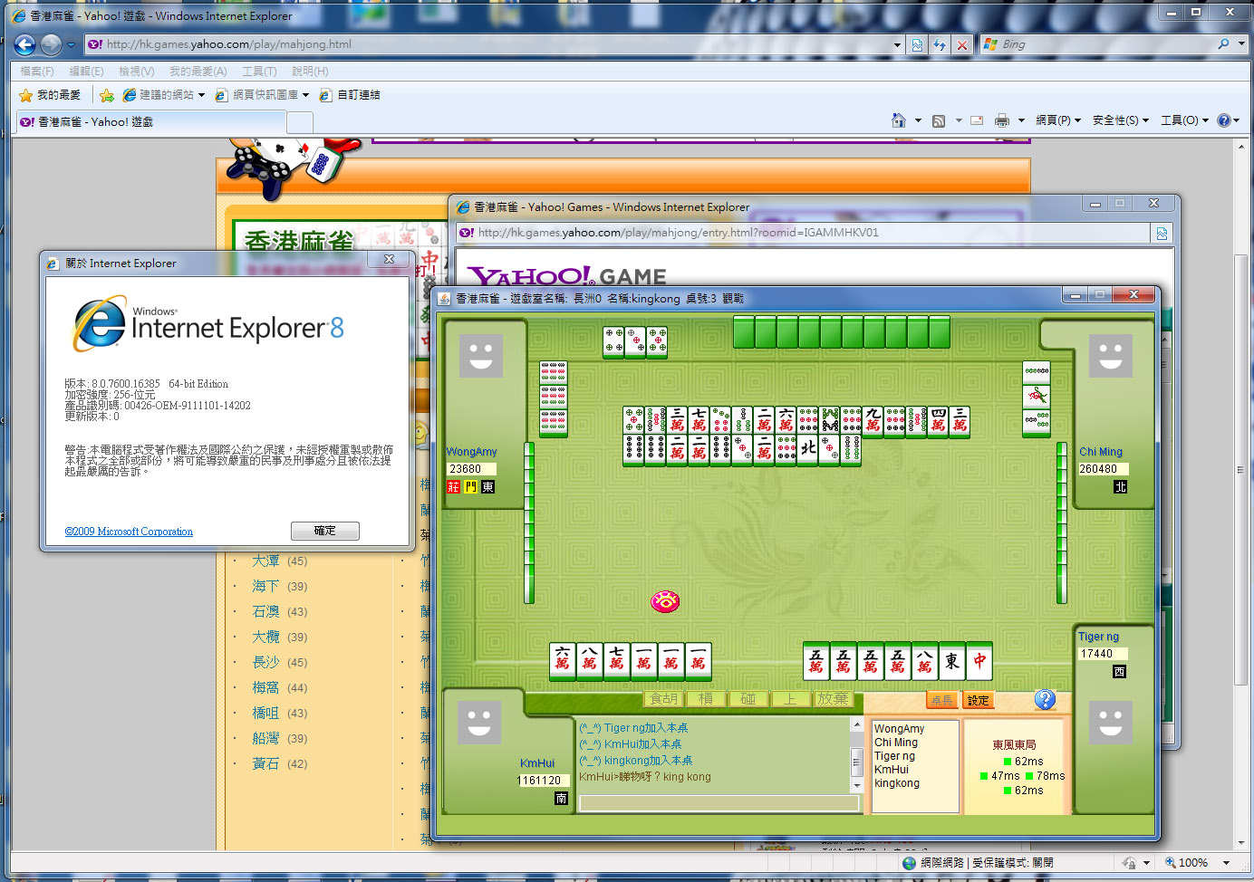Go forward with the IE forward arrow
The image size is (1254, 882).
[x=52, y=44]
